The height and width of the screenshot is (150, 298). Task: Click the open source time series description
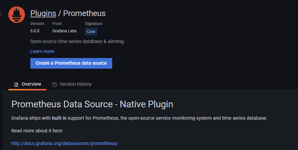pyautogui.click(x=77, y=41)
